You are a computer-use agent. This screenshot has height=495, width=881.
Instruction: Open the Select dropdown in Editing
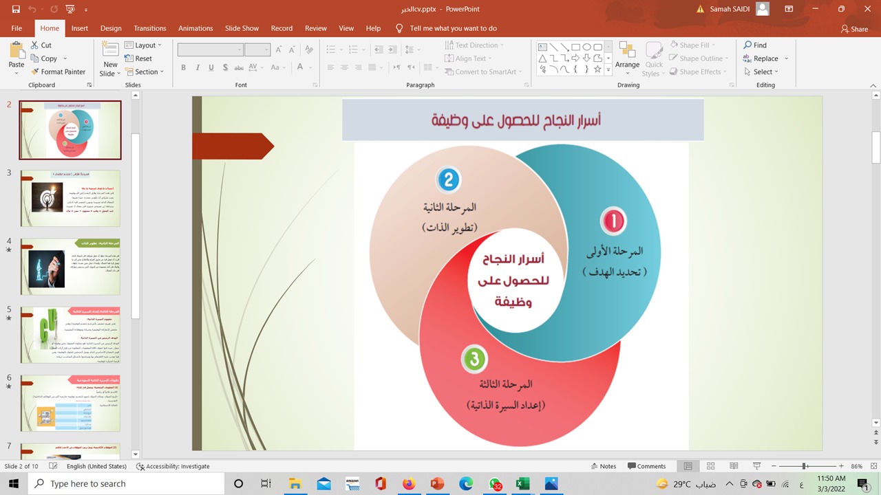point(761,71)
